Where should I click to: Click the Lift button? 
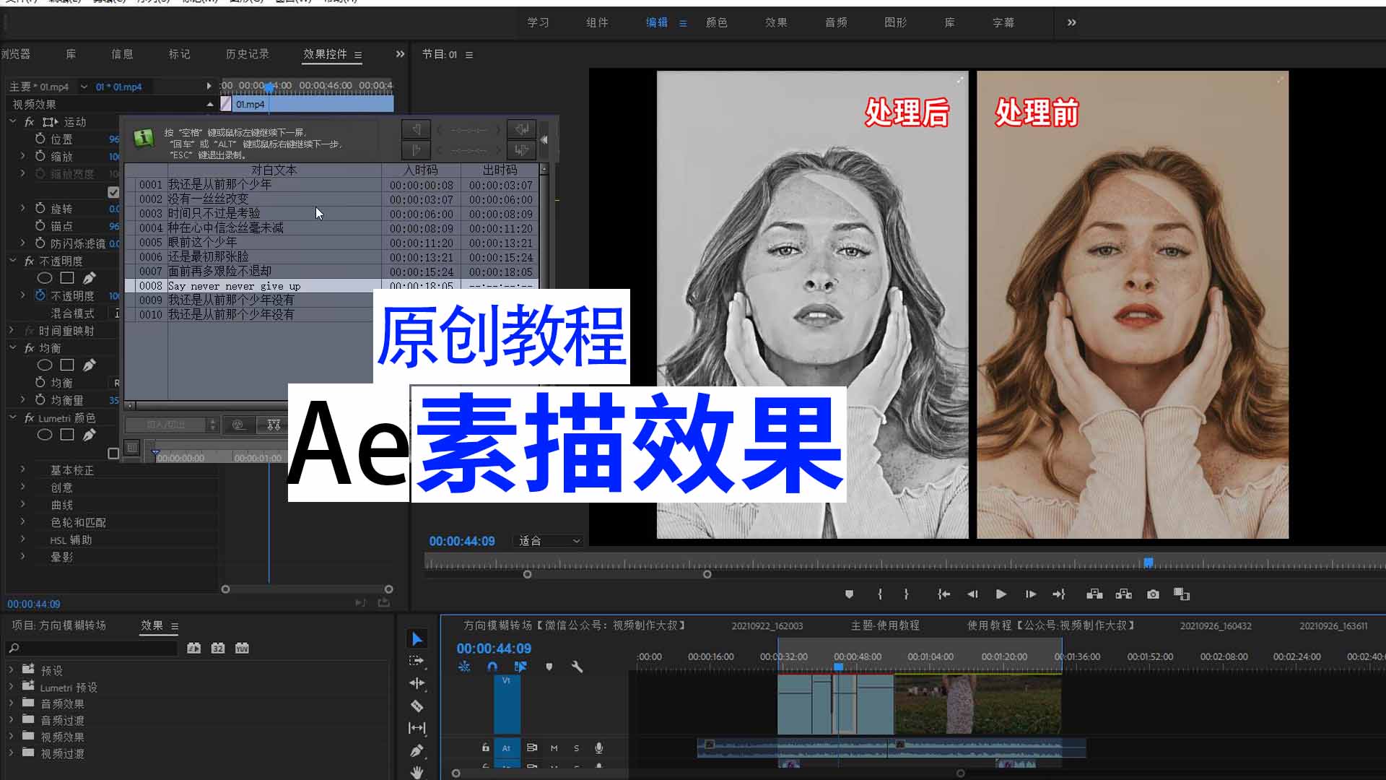tap(1094, 594)
